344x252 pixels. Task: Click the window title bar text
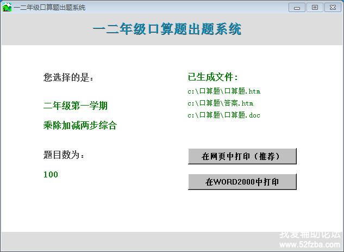[x=49, y=7]
